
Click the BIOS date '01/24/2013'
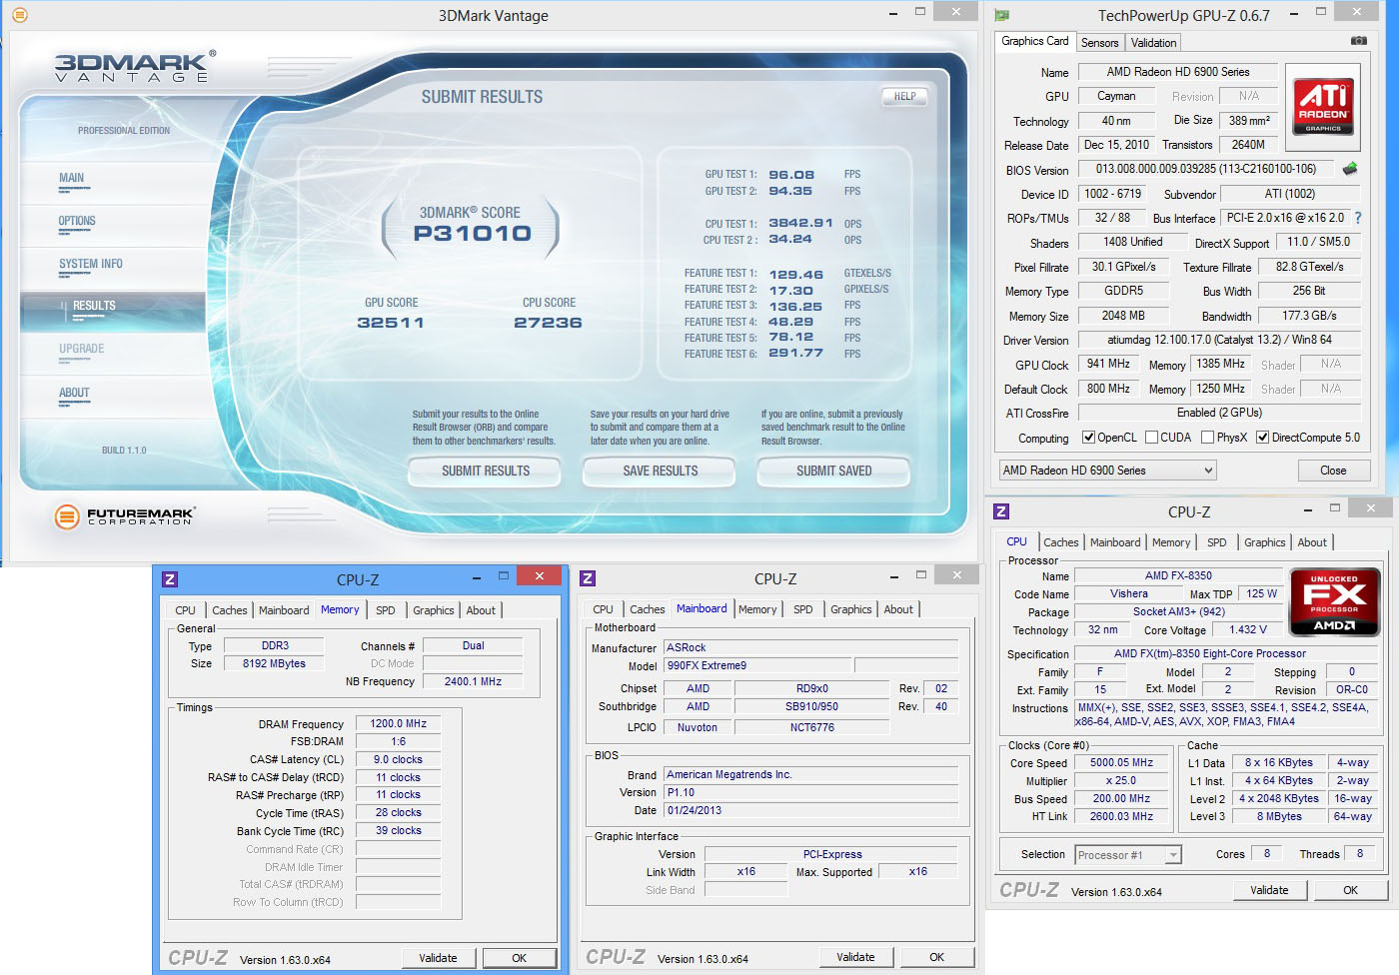point(810,810)
